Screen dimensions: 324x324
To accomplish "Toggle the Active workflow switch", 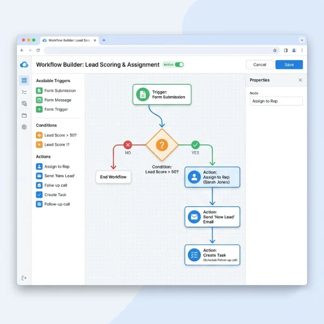I will pos(179,65).
